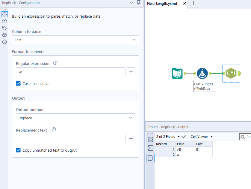Image resolution: width=251 pixels, height=189 pixels.
Task: Show help for Regular expression
Action: (55, 63)
